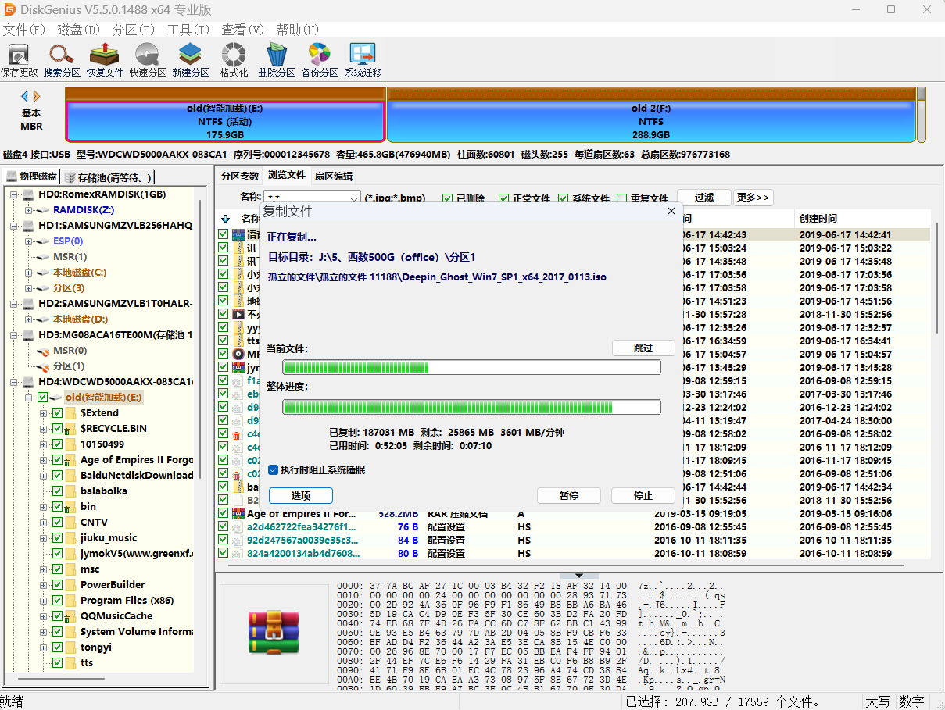Viewport: 945px width, 710px height.
Task: Open the 文件(F) menu
Action: click(x=24, y=30)
